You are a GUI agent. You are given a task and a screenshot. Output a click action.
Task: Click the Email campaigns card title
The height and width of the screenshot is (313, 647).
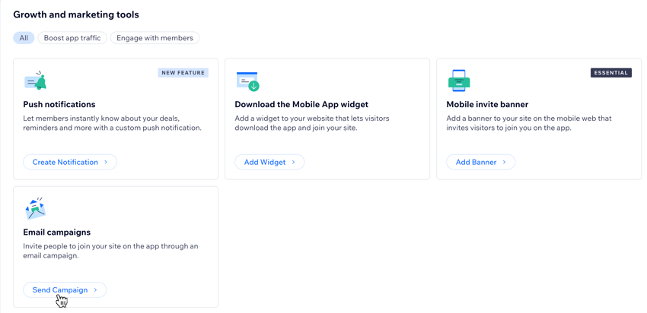57,232
